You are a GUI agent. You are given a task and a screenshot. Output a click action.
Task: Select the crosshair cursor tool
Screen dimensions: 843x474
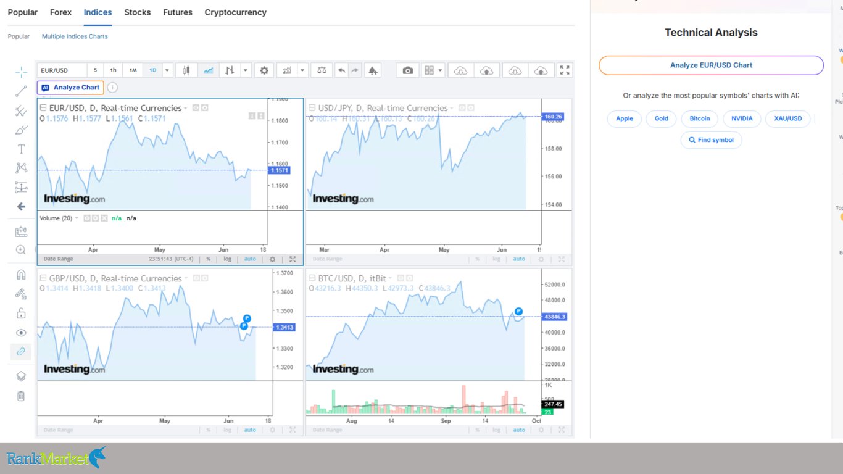coord(21,73)
